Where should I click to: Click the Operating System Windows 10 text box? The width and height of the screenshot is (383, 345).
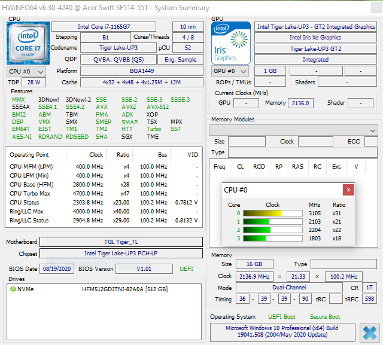coord(281,332)
